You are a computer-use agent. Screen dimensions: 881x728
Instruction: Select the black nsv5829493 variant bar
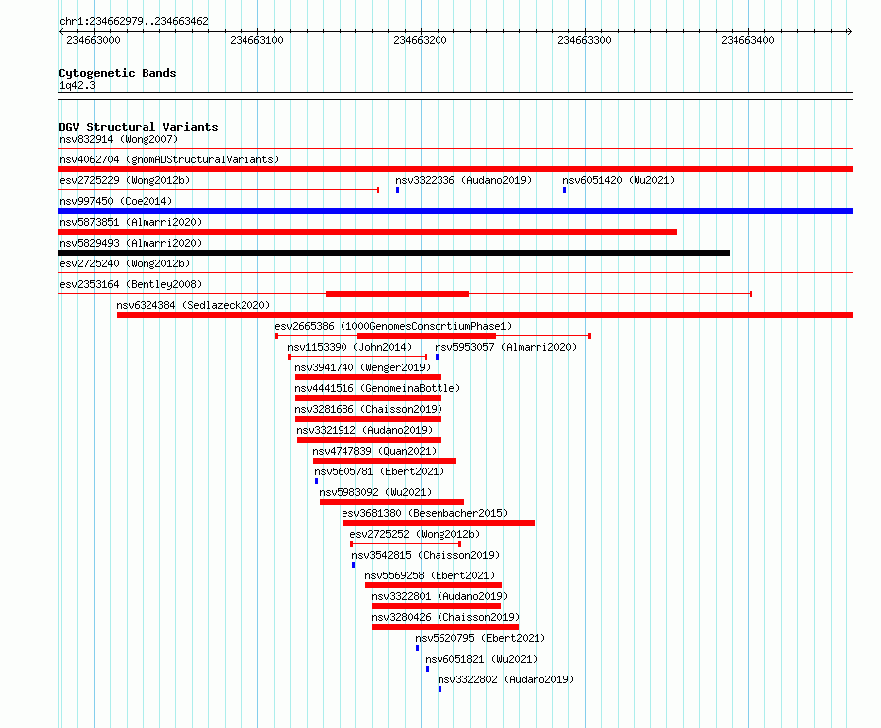click(394, 253)
